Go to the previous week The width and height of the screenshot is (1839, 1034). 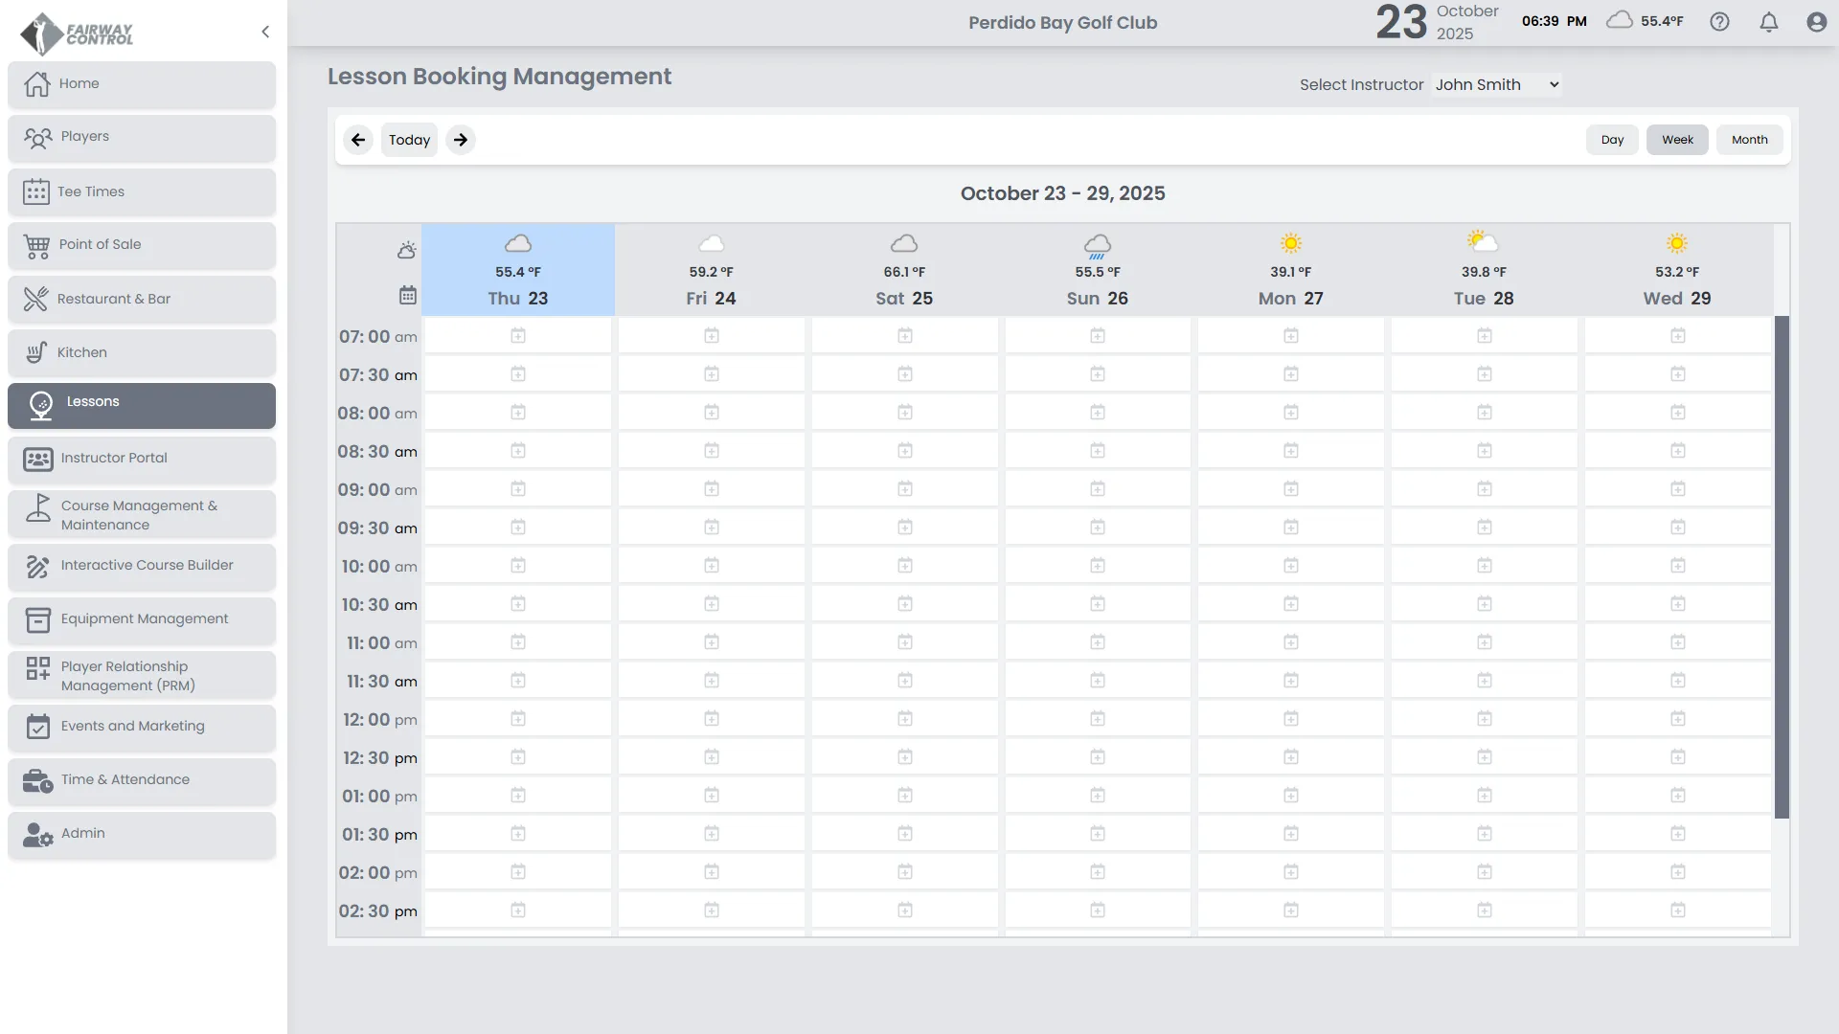358,140
